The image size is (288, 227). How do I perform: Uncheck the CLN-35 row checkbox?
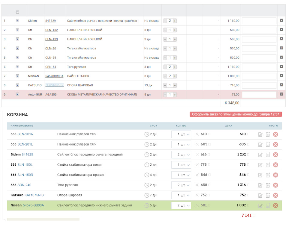click(x=17, y=57)
